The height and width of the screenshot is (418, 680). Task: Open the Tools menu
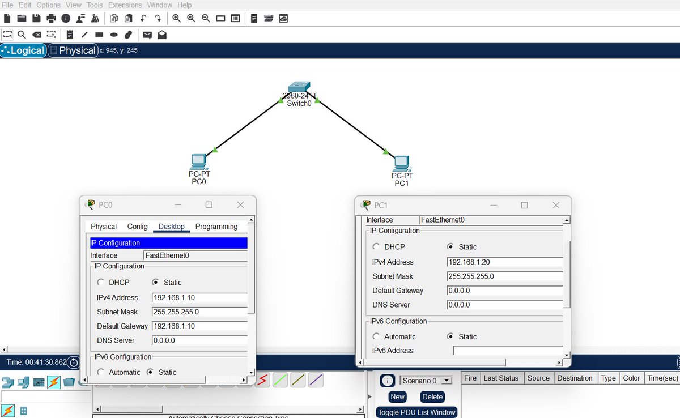coord(95,5)
